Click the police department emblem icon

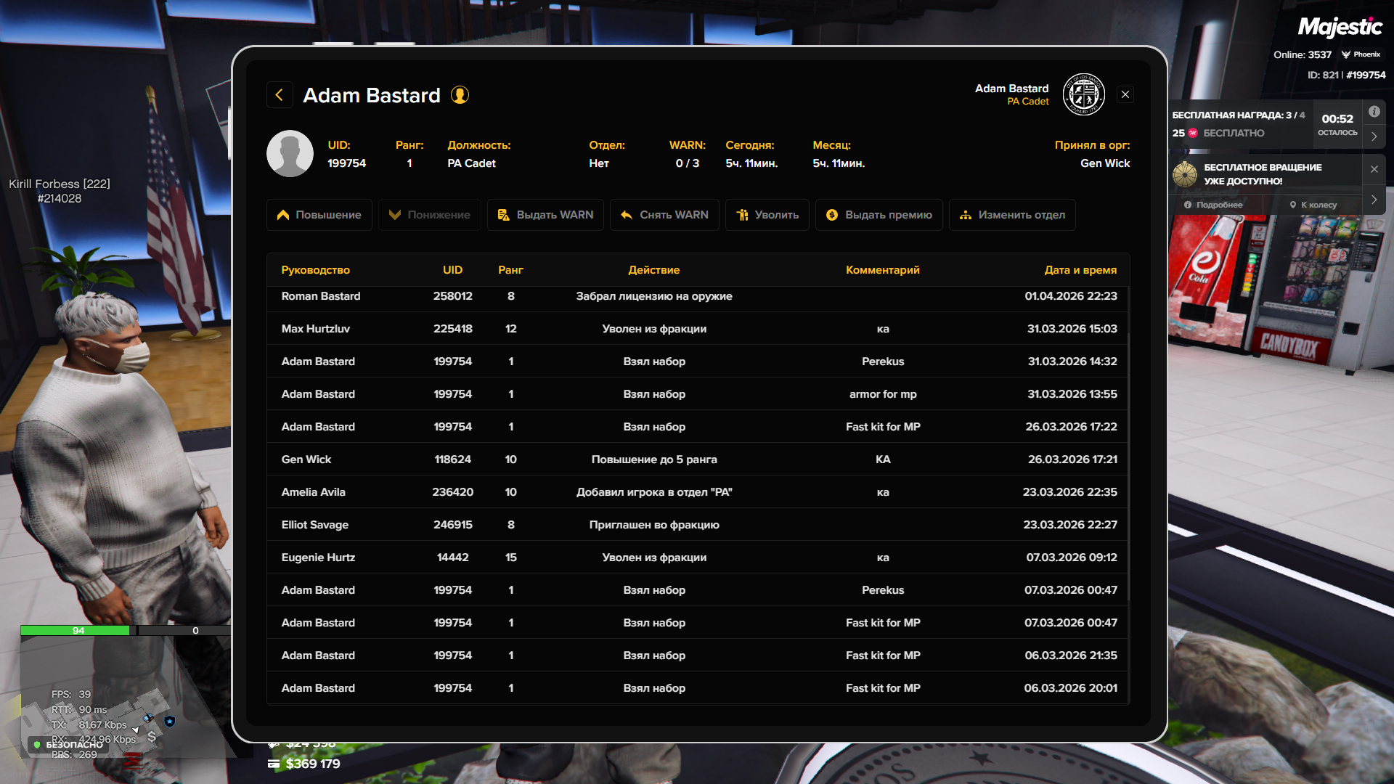(1083, 94)
